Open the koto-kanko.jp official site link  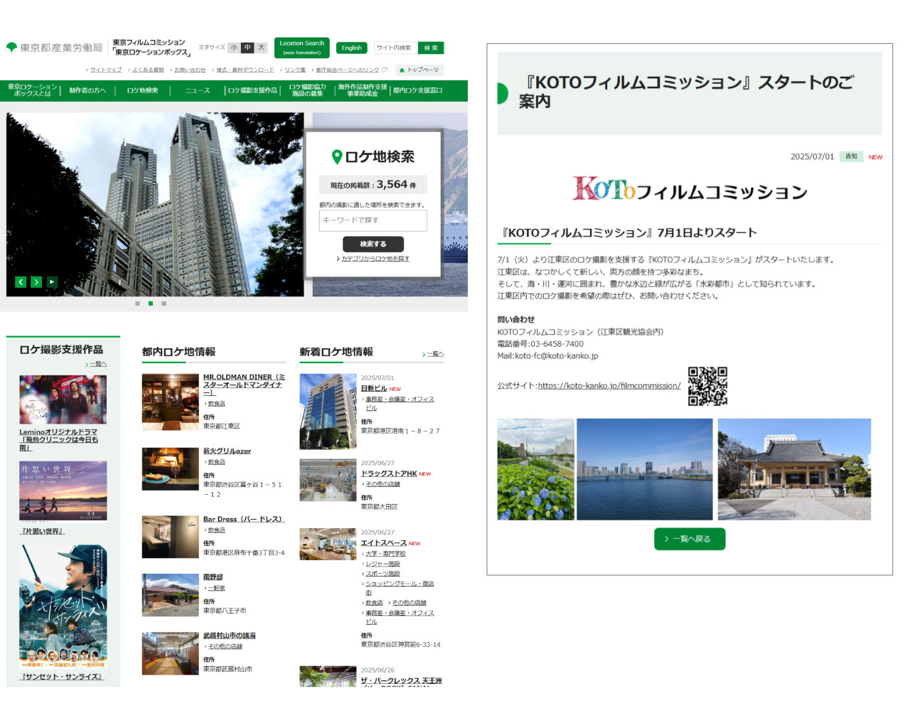click(x=608, y=386)
